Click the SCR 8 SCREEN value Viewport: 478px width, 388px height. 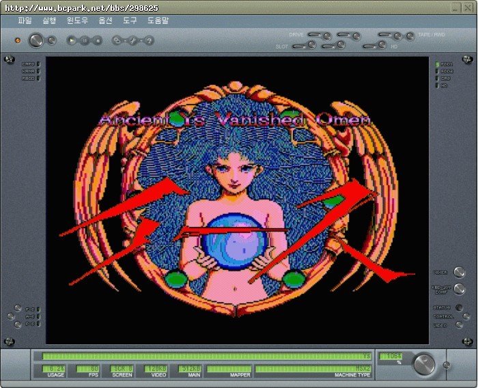tap(122, 369)
